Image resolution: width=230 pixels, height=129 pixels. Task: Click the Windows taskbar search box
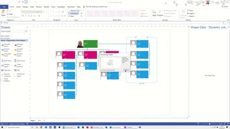click(17, 127)
